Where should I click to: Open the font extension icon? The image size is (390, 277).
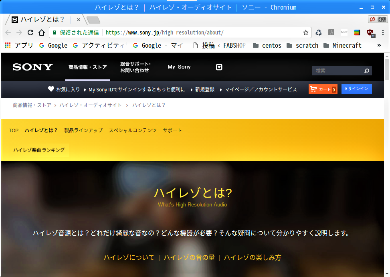coord(344,32)
